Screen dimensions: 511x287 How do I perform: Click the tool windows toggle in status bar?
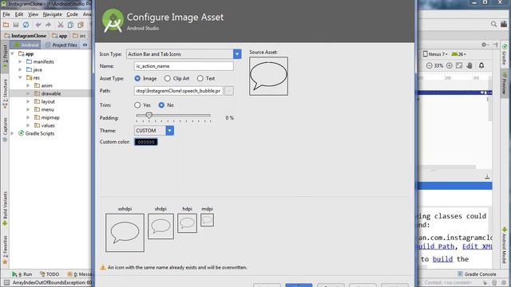(x=6, y=282)
